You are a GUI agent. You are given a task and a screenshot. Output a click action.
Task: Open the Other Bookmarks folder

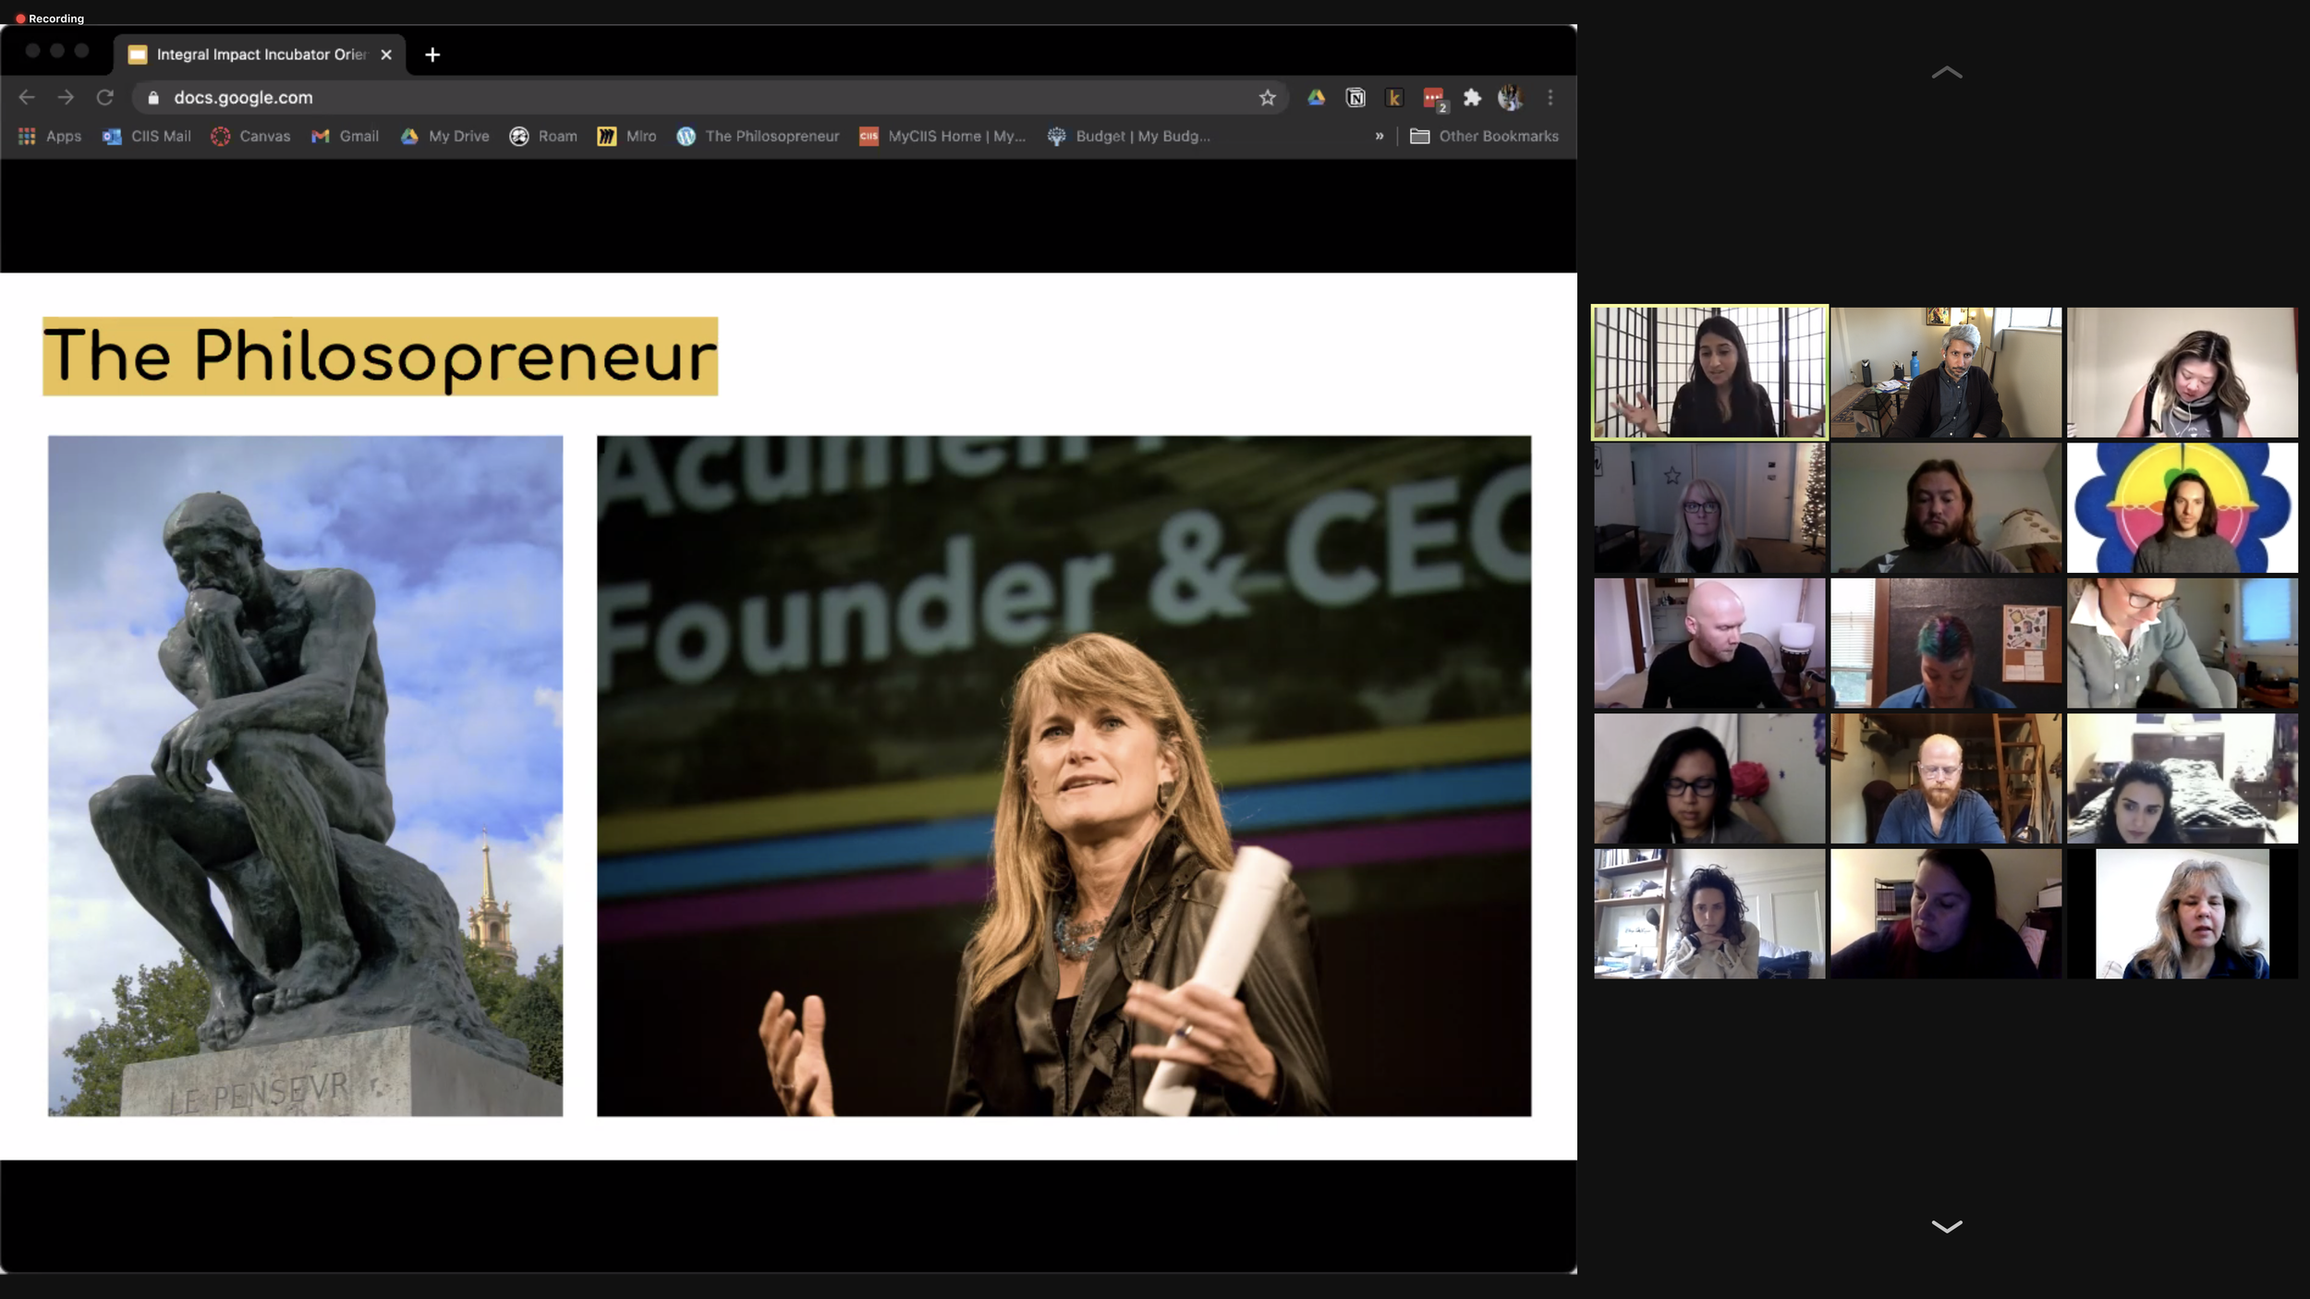coord(1485,137)
